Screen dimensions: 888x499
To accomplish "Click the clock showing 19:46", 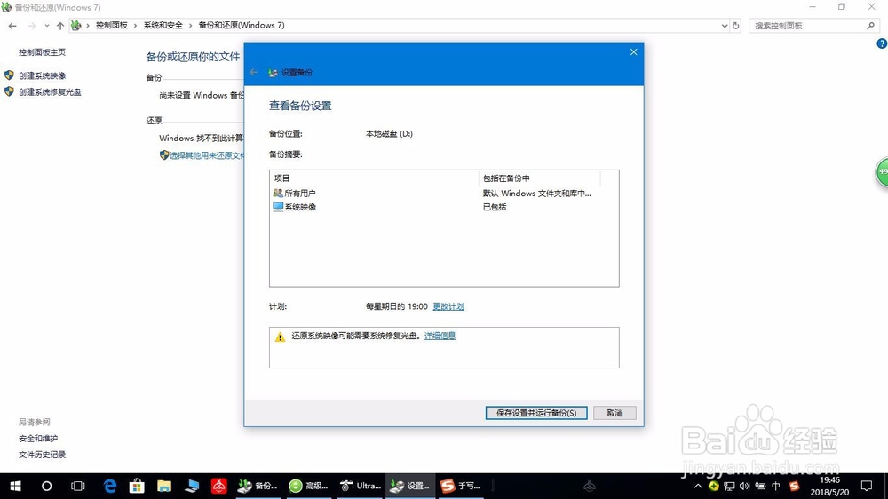I will pos(829,480).
